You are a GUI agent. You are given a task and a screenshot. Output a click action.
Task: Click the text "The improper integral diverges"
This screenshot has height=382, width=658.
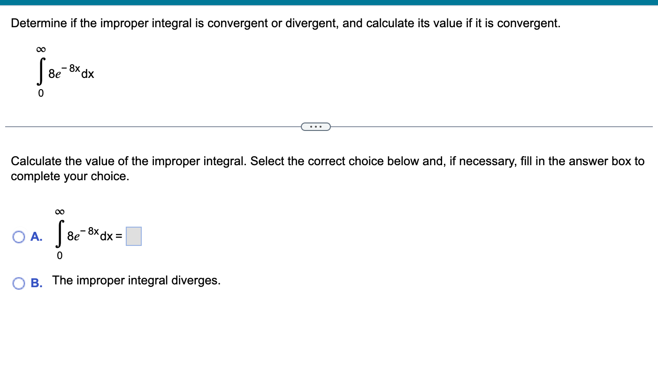coord(136,280)
